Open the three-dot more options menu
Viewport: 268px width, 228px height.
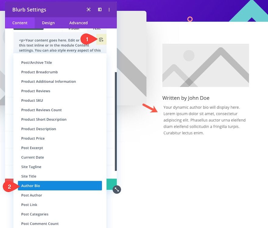(x=109, y=9)
